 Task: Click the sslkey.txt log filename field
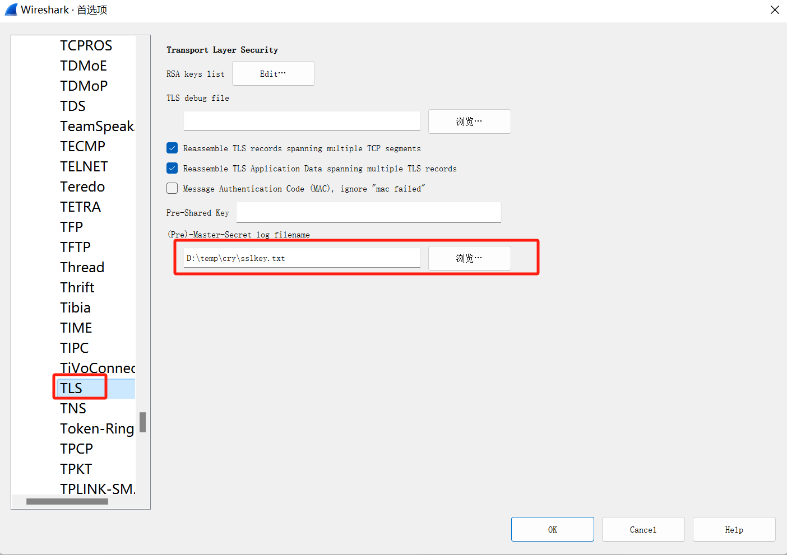click(x=302, y=258)
